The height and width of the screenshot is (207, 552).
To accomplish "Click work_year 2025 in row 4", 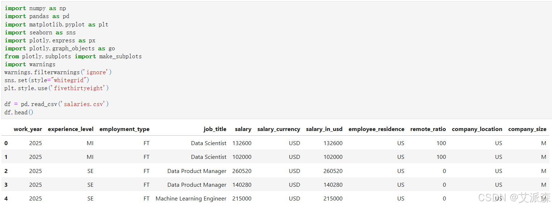I will (x=36, y=199).
